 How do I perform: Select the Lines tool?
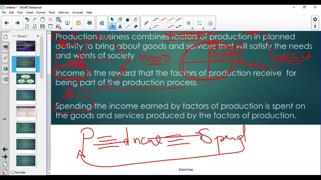coord(128,26)
